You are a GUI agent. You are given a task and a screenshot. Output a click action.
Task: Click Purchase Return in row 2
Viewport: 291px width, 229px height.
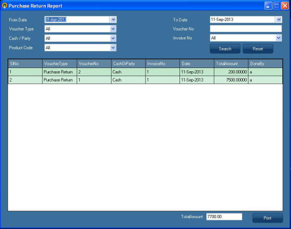59,80
